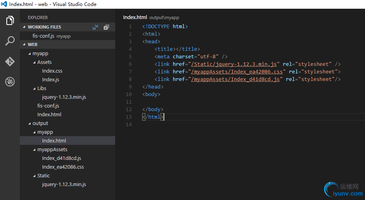The height and width of the screenshot is (200, 365).
Task: Click line number 11 in the gutter
Action: (129, 102)
